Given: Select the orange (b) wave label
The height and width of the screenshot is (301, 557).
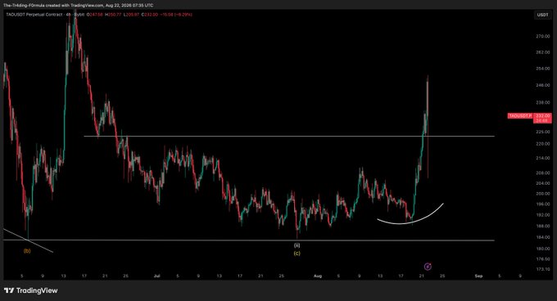Looking at the screenshot, I should click(x=27, y=251).
